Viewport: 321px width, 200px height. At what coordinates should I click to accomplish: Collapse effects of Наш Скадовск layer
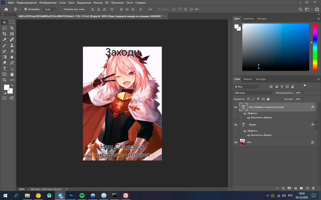pos(316,107)
